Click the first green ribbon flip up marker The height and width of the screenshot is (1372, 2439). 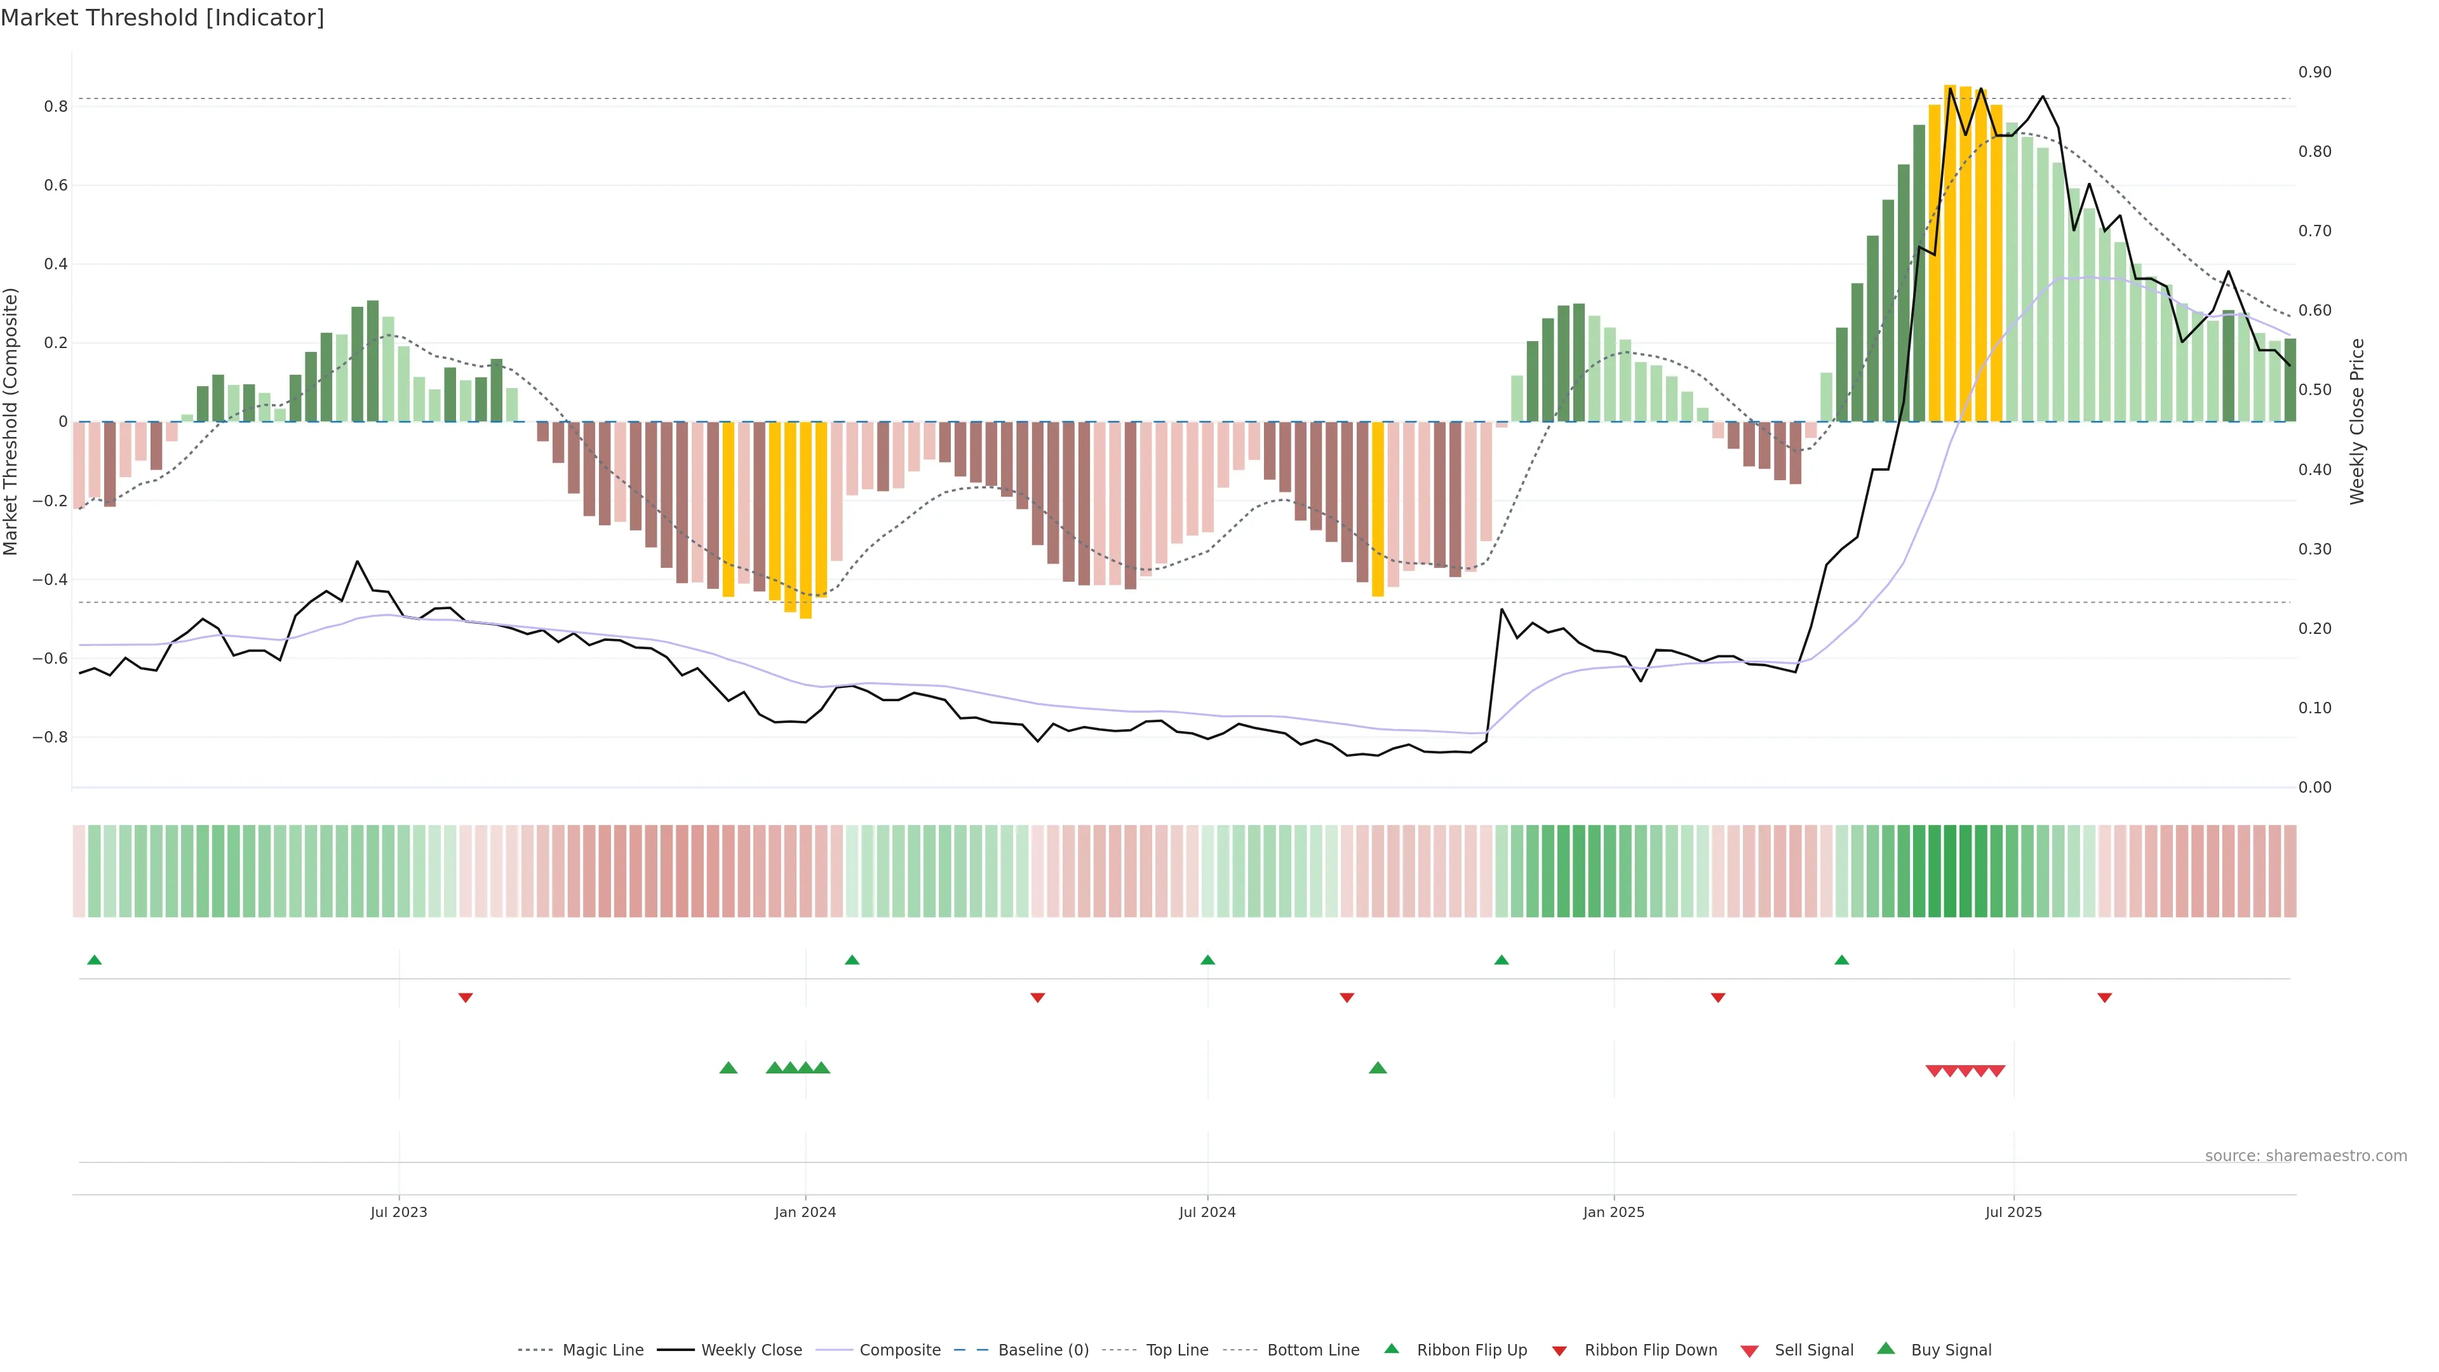click(94, 960)
